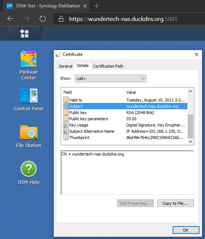Click the field list scroll up arrow
The image size is (205, 239).
click(190, 91)
